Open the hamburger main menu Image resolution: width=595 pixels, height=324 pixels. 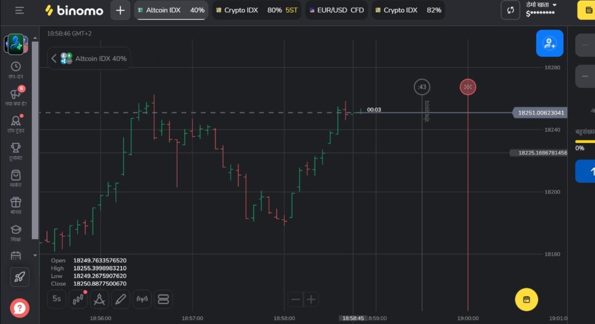(19, 10)
